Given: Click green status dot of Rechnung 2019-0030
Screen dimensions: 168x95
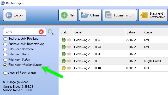Looking at the screenshot, I should (64, 54).
